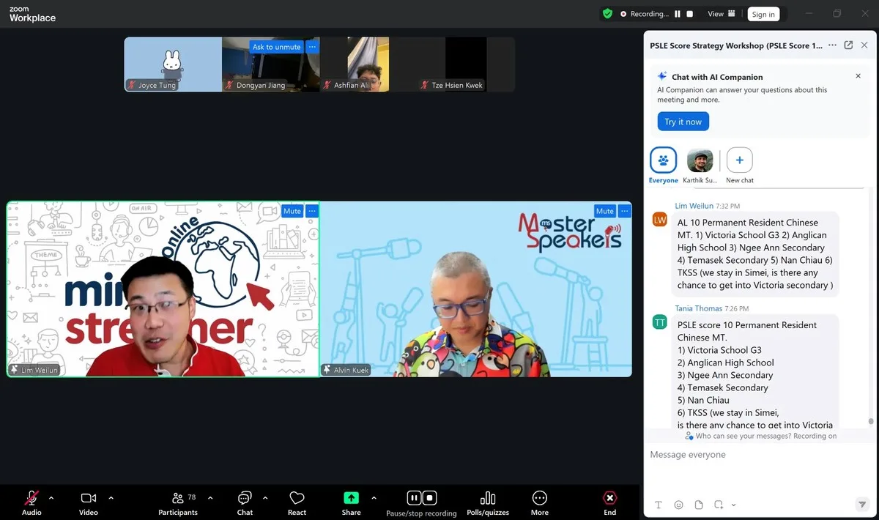Click Ask to unmute on Dongyan Jiang
879x520 pixels.
[277, 47]
